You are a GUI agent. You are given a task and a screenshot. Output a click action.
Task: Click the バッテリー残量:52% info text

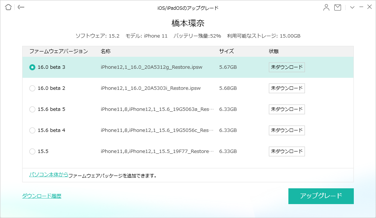pyautogui.click(x=197, y=36)
